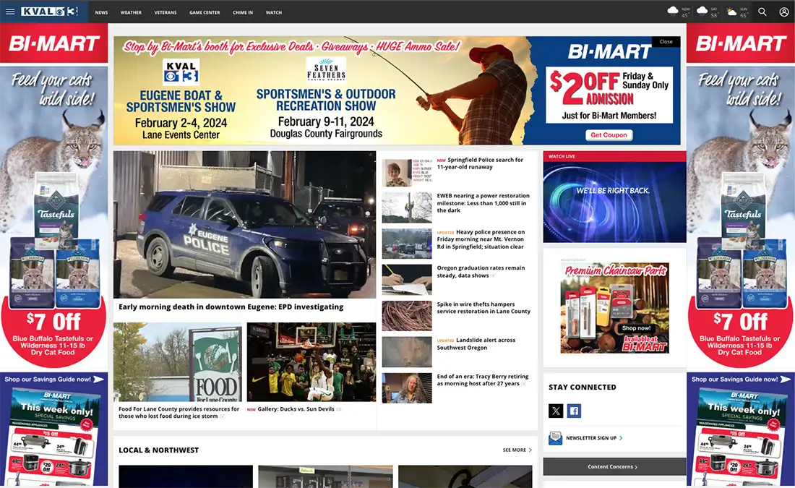Click the See More chevron arrow
Screen dimensions: 795x488
530,450
